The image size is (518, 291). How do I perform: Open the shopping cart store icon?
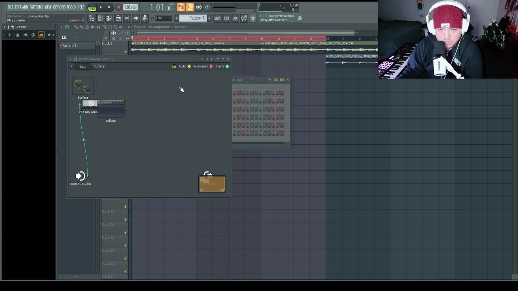pos(253,18)
